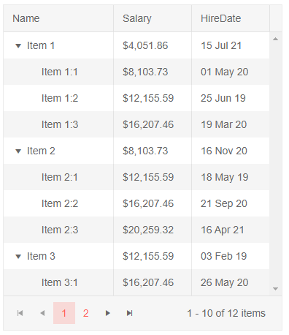Jump to the last page icon

tap(130, 313)
